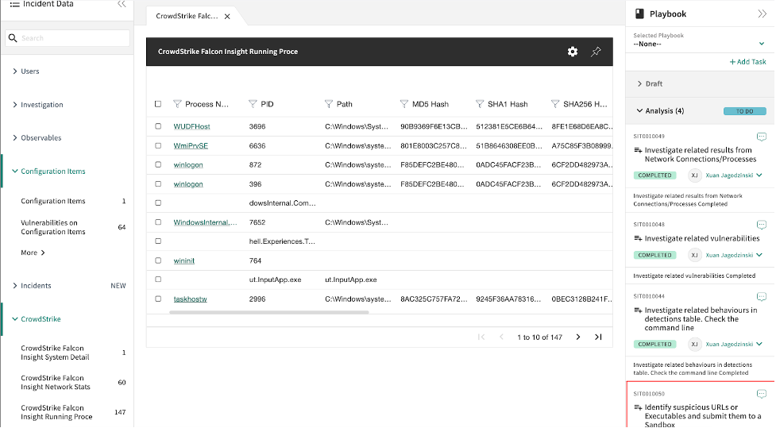Viewport: 776px width, 428px height.
Task: Jump to last page of results
Action: tap(598, 337)
